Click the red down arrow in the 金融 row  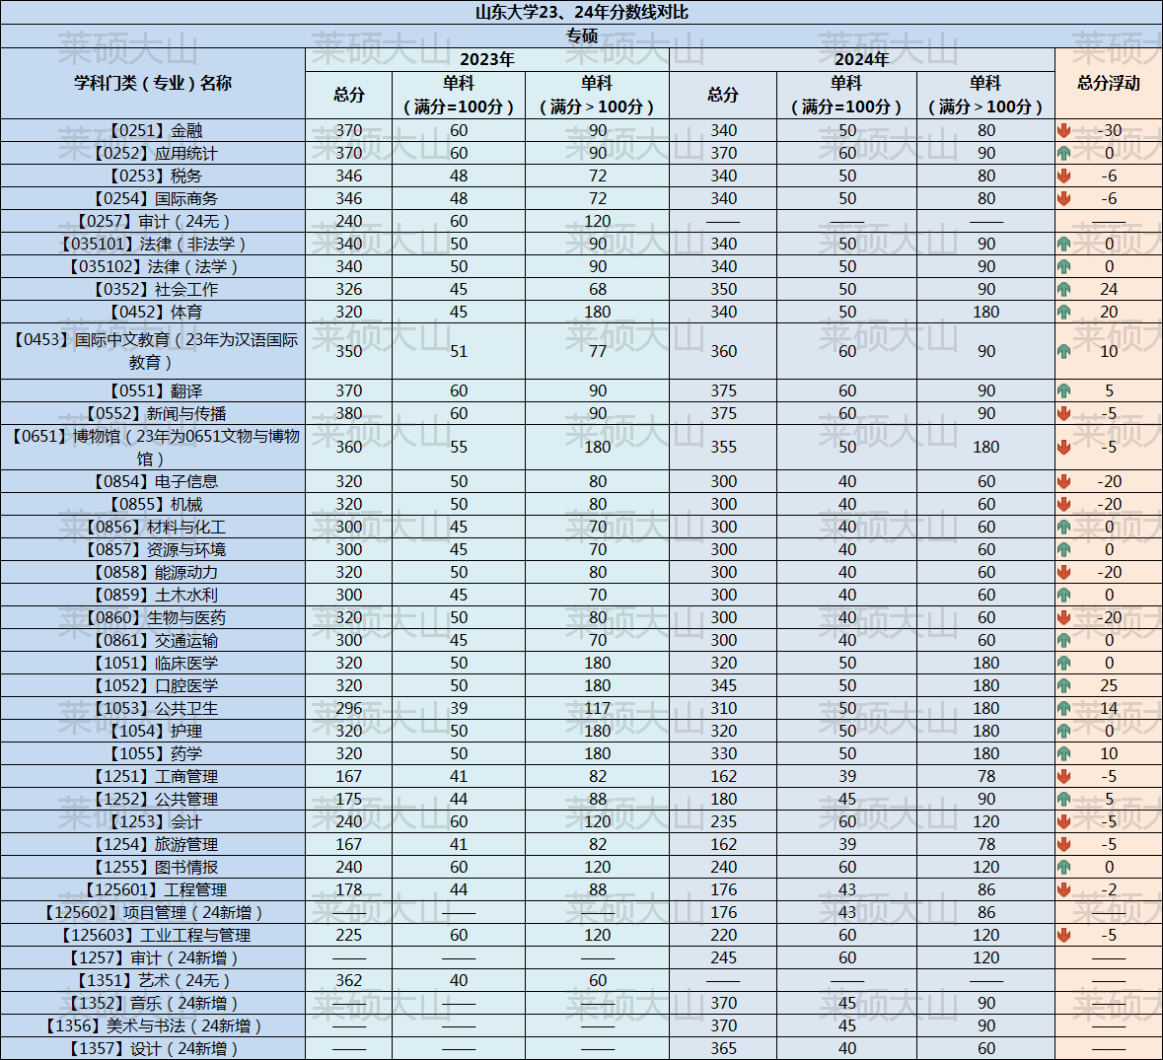[1063, 130]
